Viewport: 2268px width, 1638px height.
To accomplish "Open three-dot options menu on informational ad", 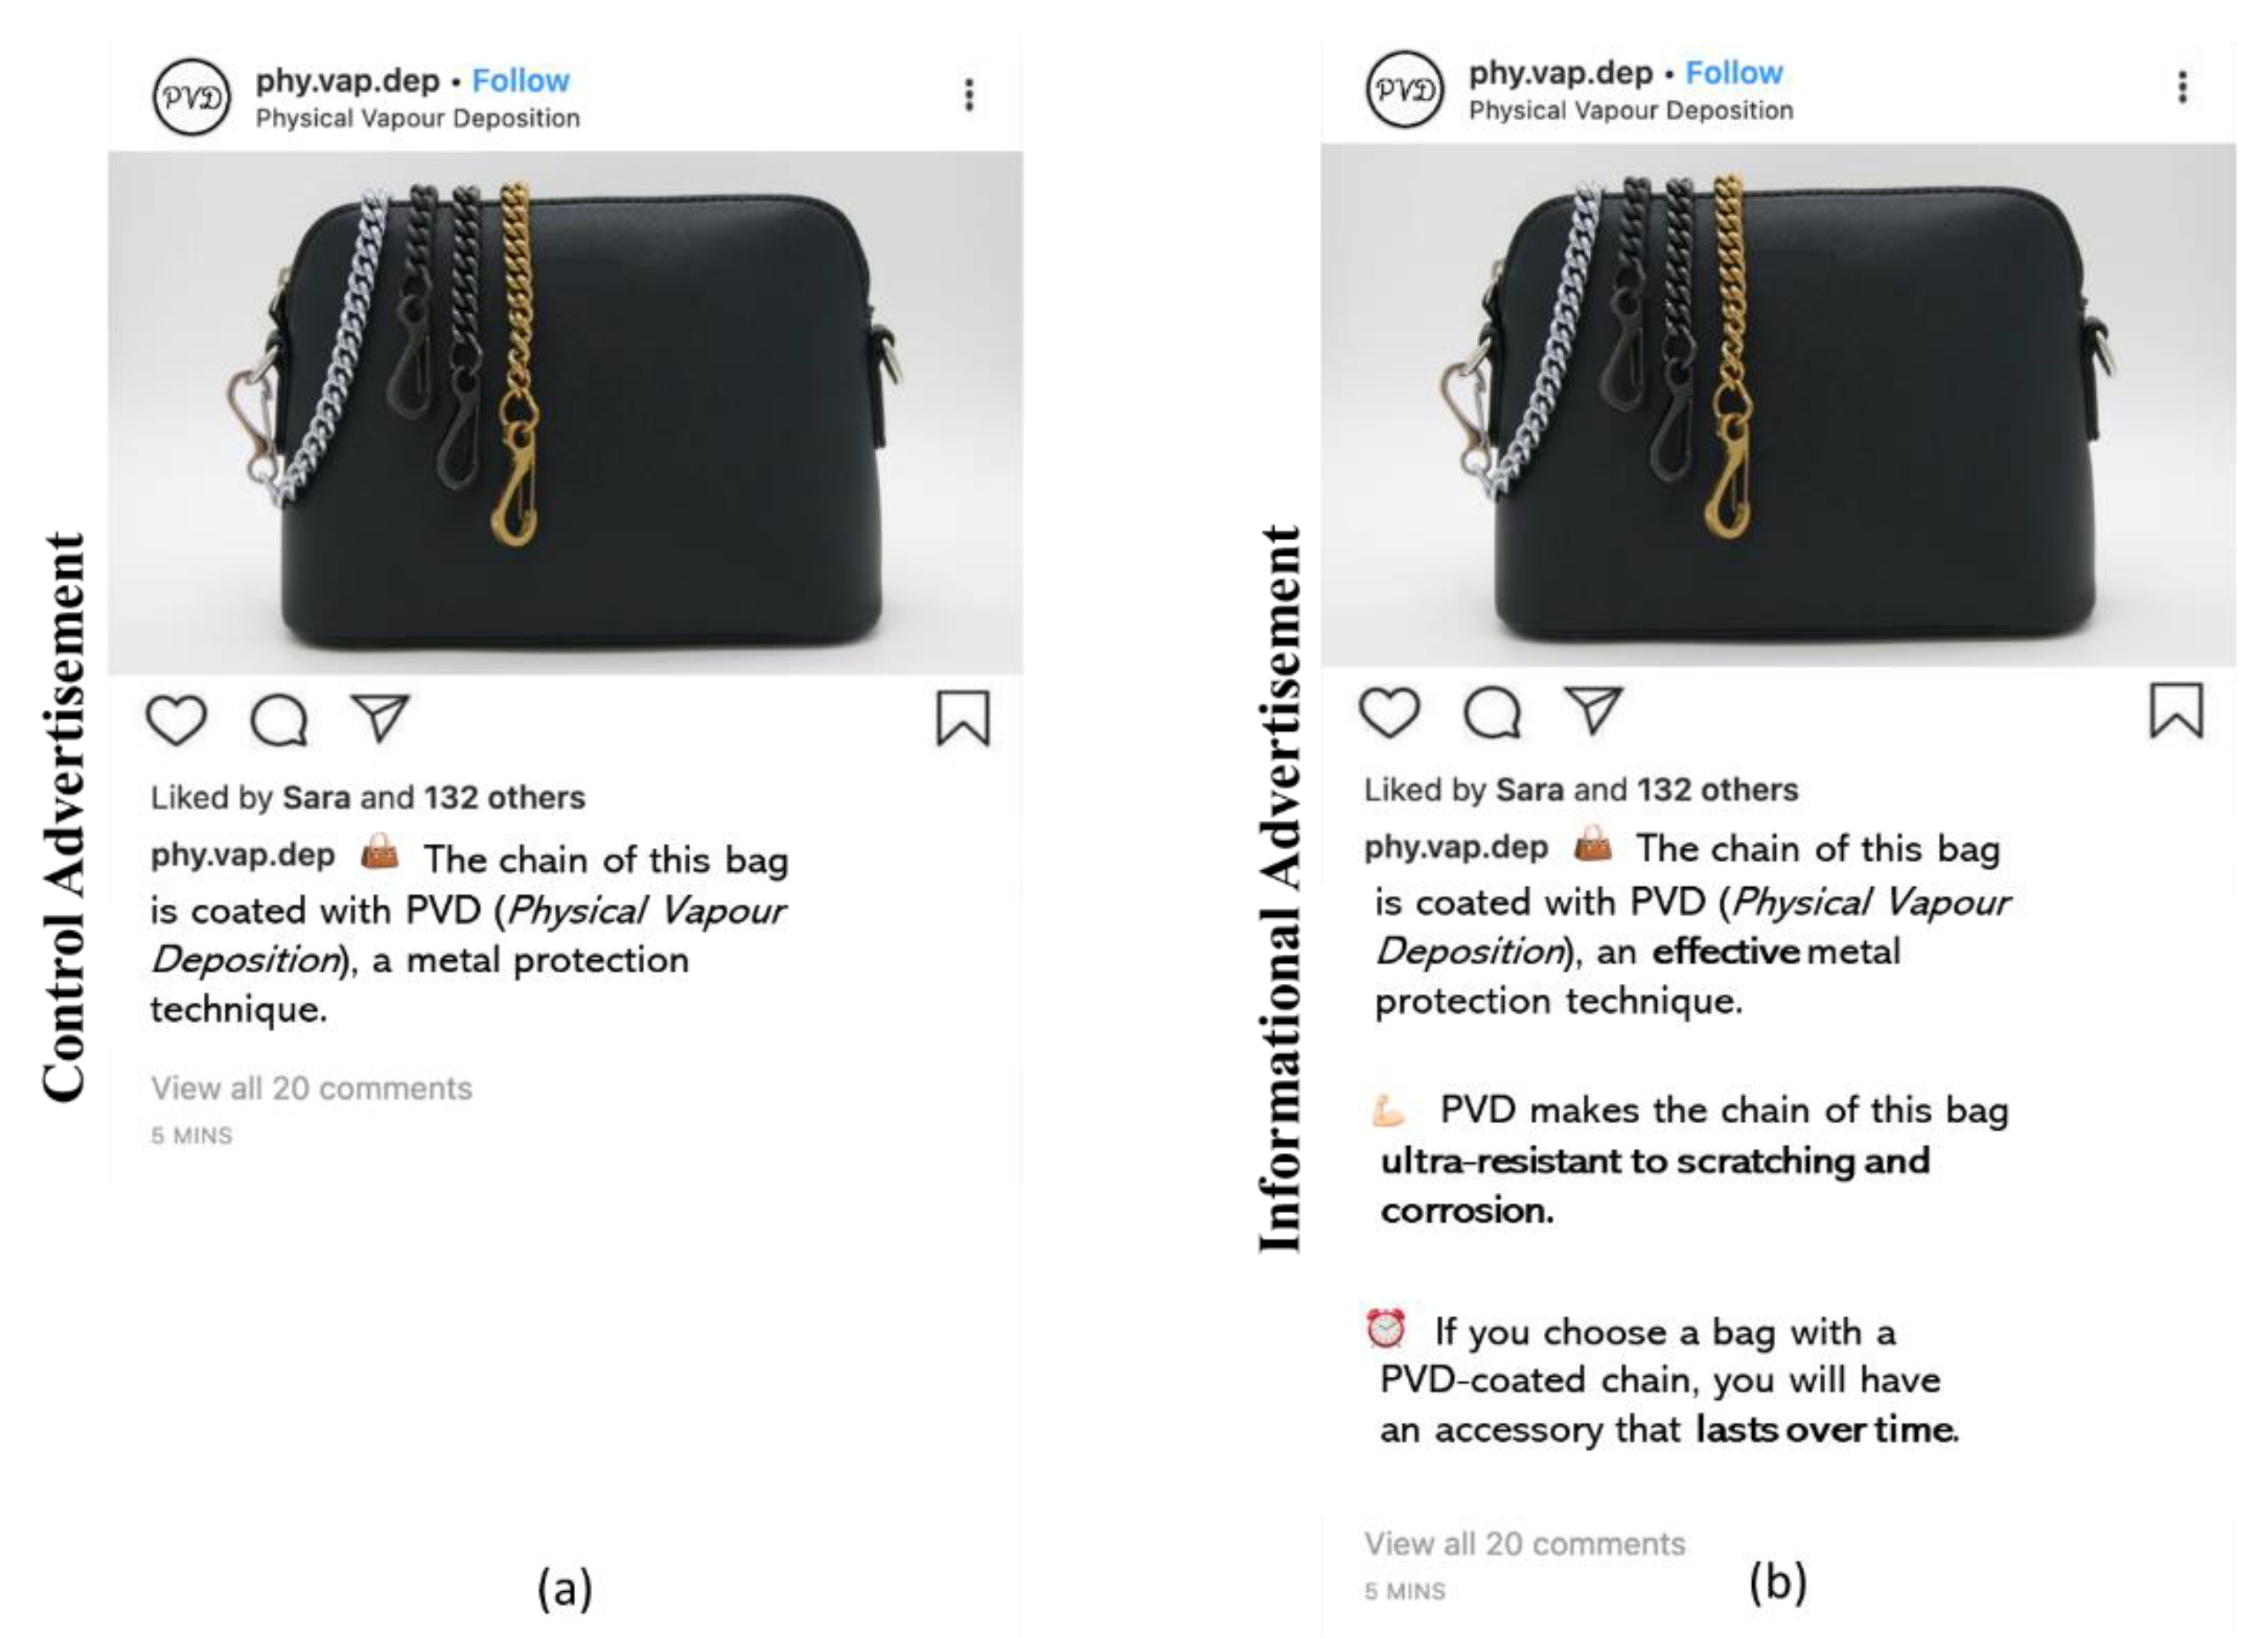I will pos(2182,87).
